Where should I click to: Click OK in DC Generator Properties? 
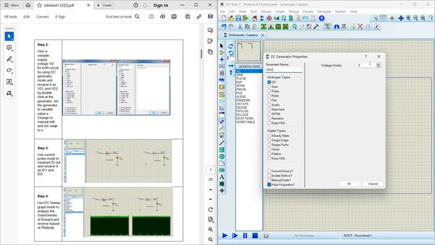coord(349,184)
